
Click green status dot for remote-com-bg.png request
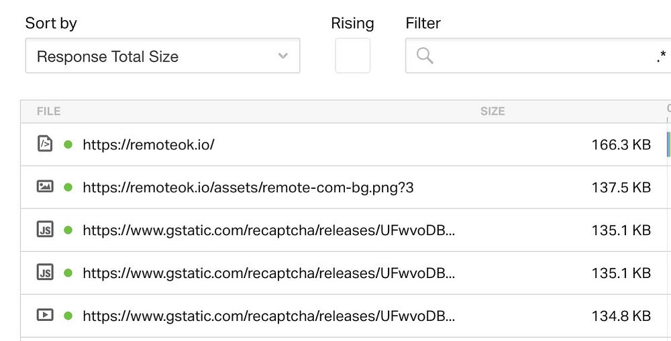pyautogui.click(x=68, y=187)
